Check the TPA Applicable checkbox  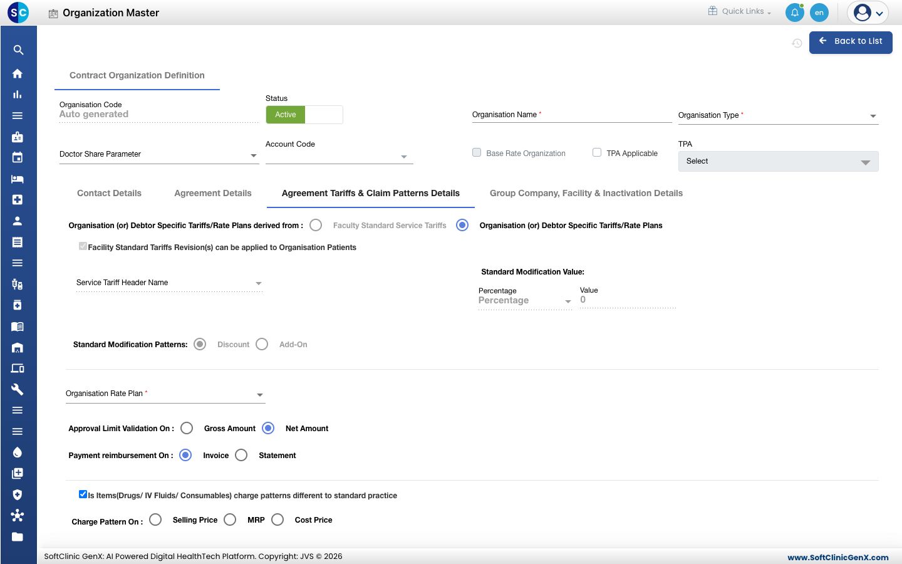[x=597, y=152]
